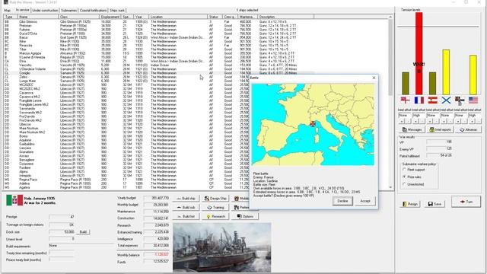The width and height of the screenshot is (487, 274).
Task: Open the Design Ship window
Action: pos(215,198)
